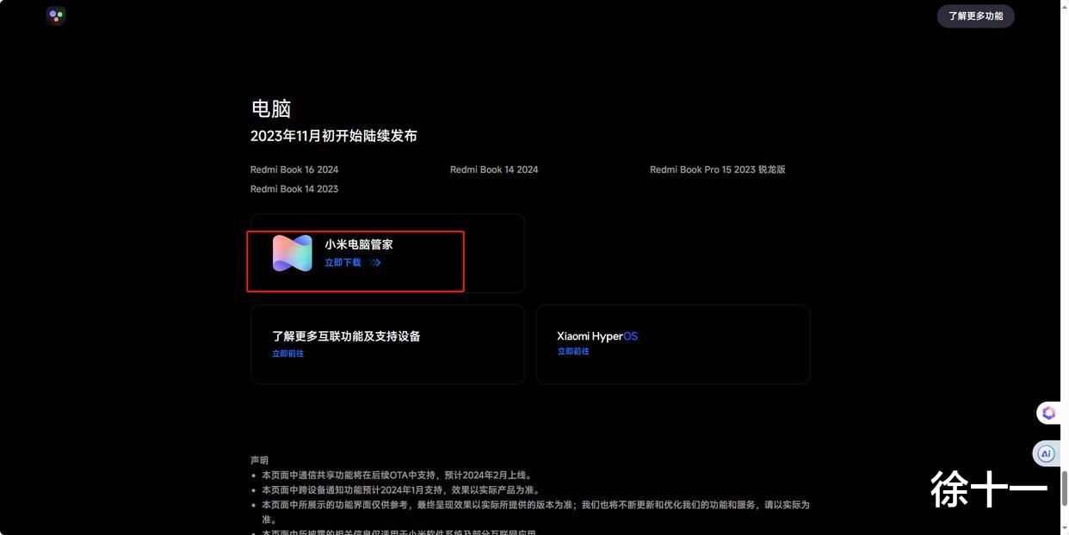Open the 了解更多互联功能及支持设备 card
This screenshot has height=535, width=1069.
tap(387, 344)
